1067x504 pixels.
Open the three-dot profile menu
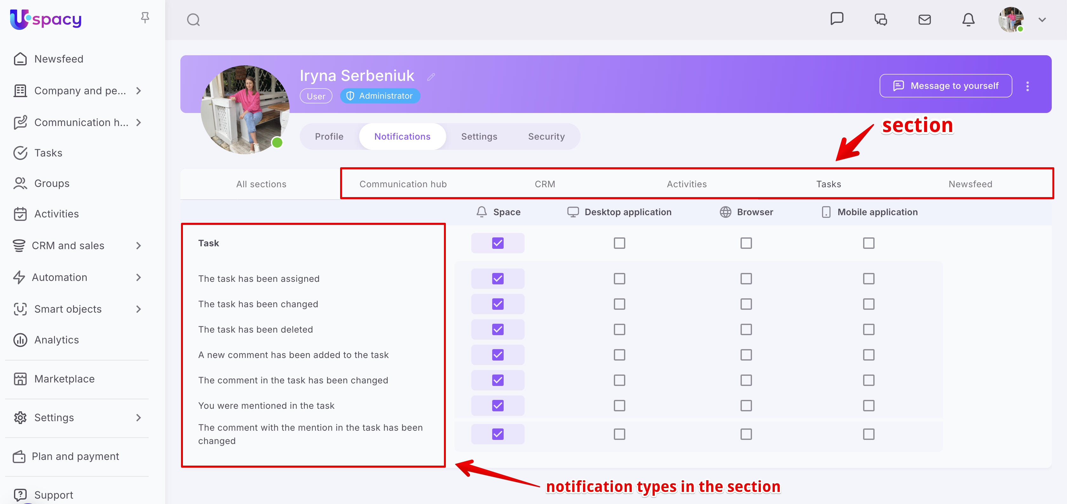click(1027, 86)
